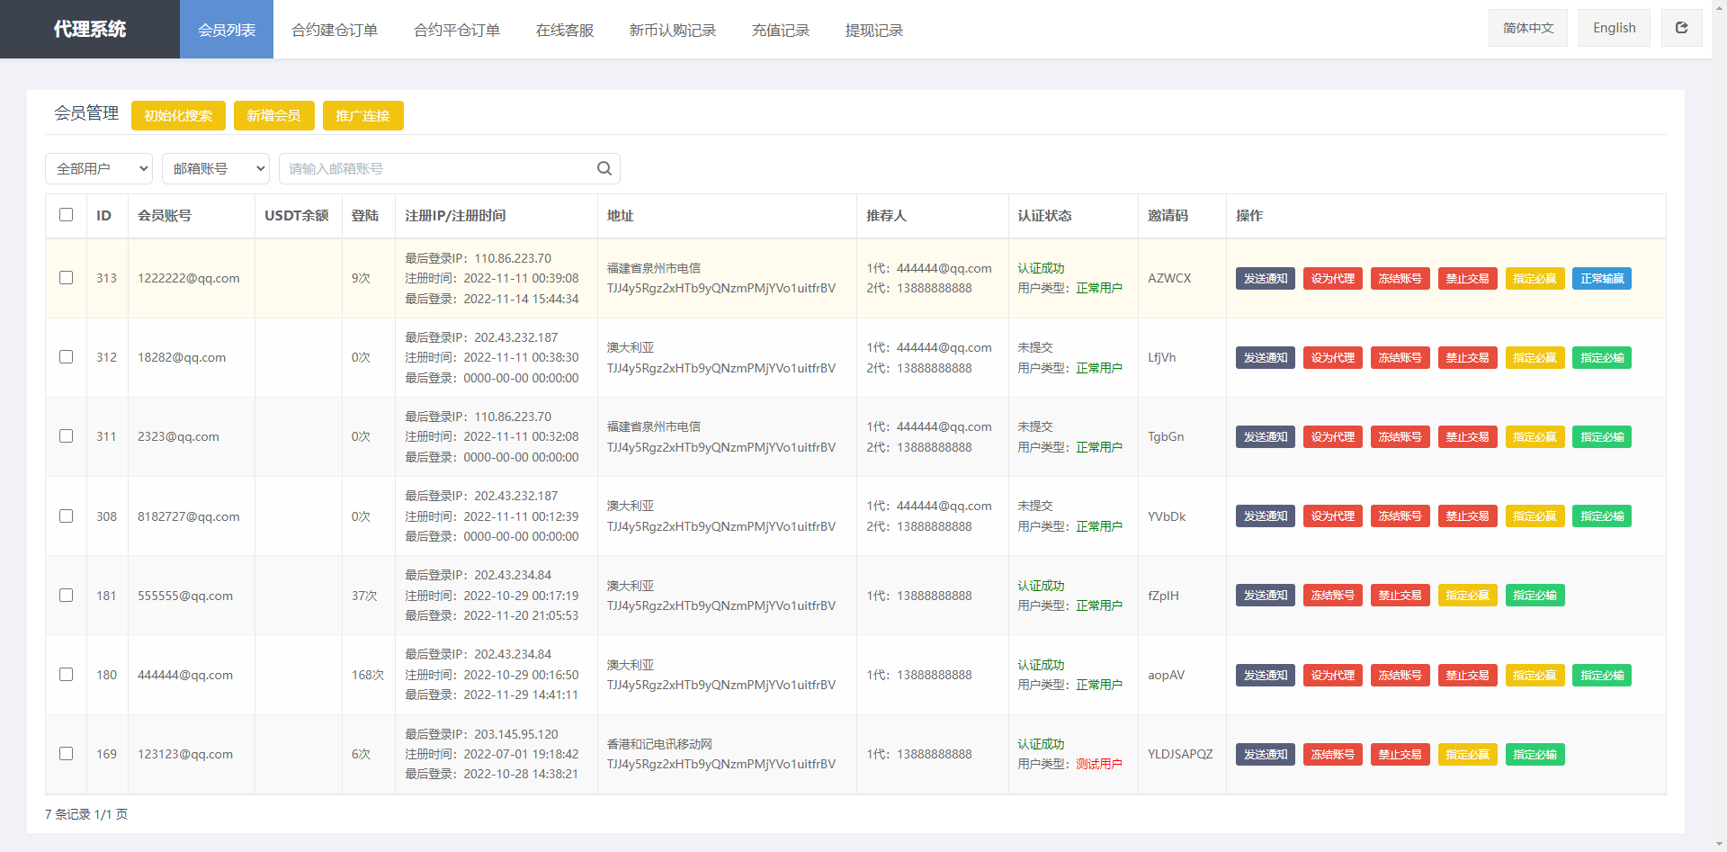Image resolution: width=1727 pixels, height=852 pixels.
Task: Click the USDT余额 column header
Action: point(297,216)
